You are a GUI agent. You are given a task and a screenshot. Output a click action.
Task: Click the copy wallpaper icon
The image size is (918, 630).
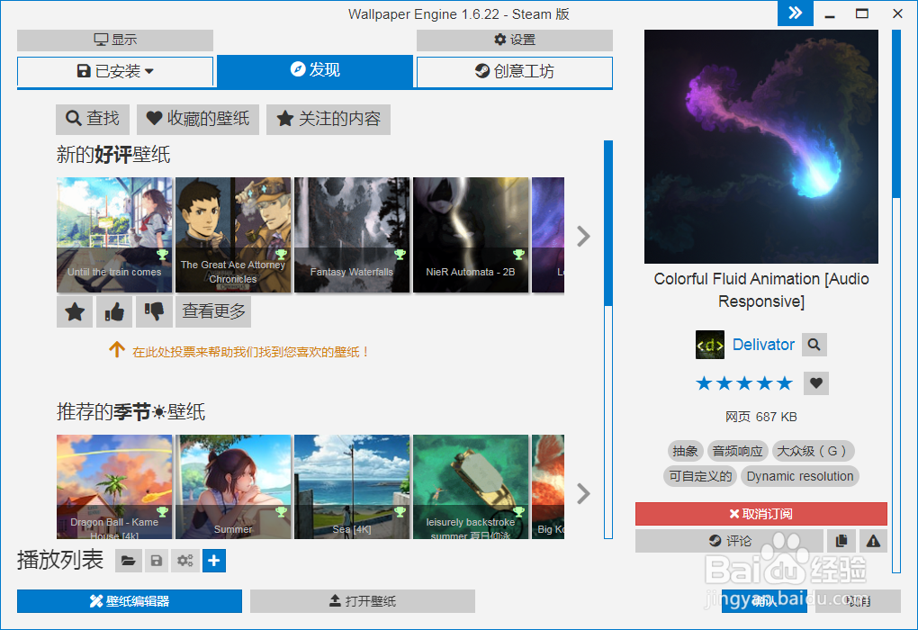(x=841, y=541)
